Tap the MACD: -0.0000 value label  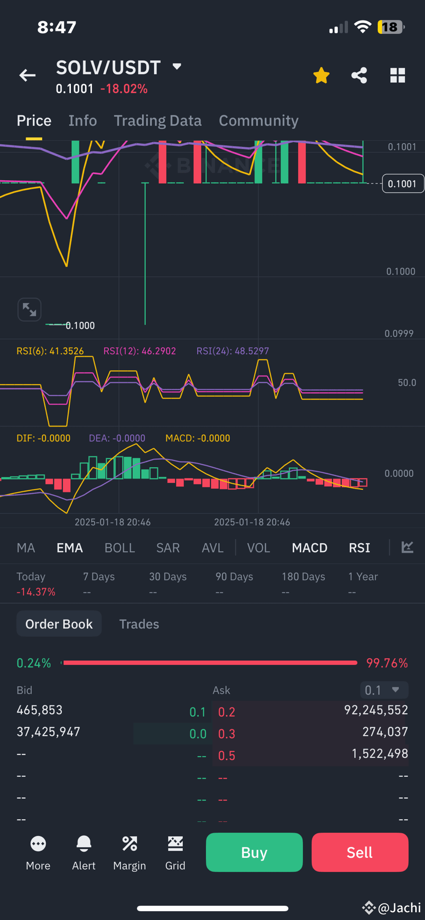(198, 438)
